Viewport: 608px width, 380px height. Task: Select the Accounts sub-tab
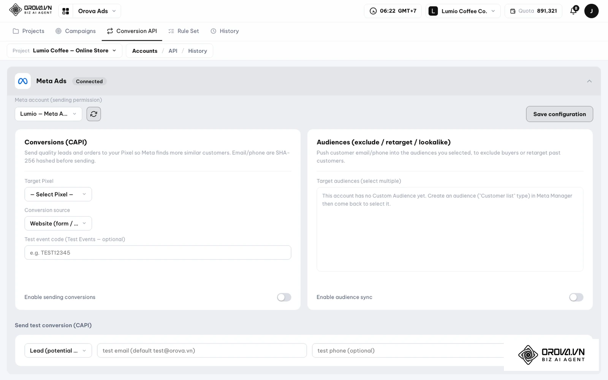[x=145, y=51]
